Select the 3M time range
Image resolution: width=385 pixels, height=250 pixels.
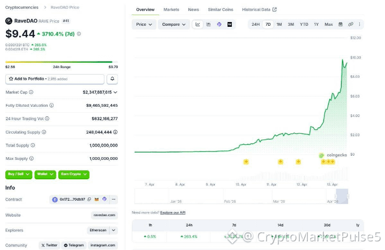pos(291,24)
